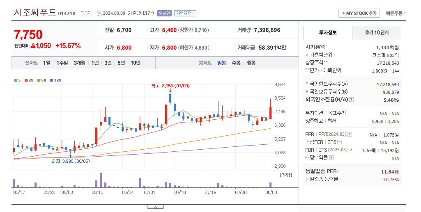Select the 1일 line chart period
The image size is (421, 212).
[x=47, y=63]
